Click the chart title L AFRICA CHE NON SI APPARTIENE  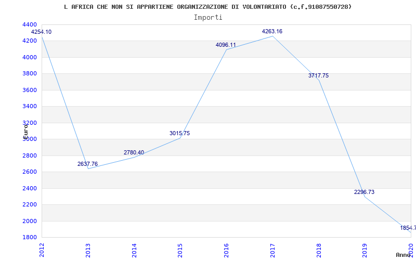(207, 7)
